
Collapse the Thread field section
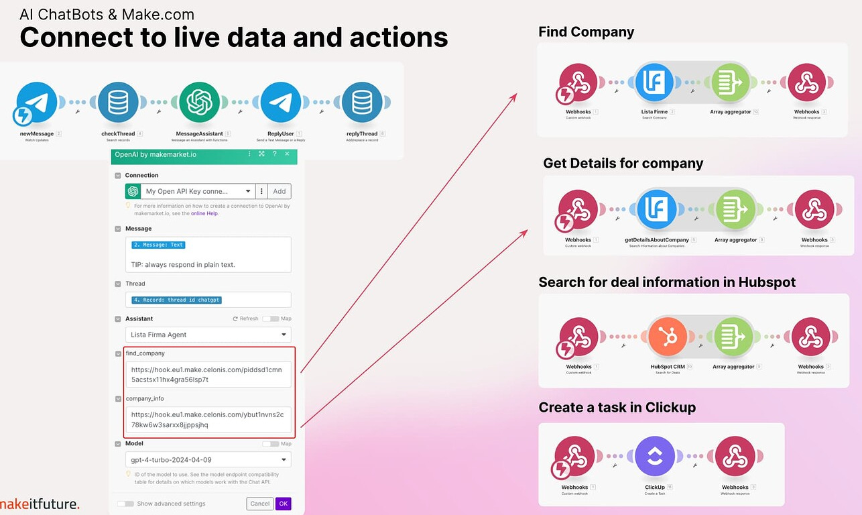pos(118,284)
